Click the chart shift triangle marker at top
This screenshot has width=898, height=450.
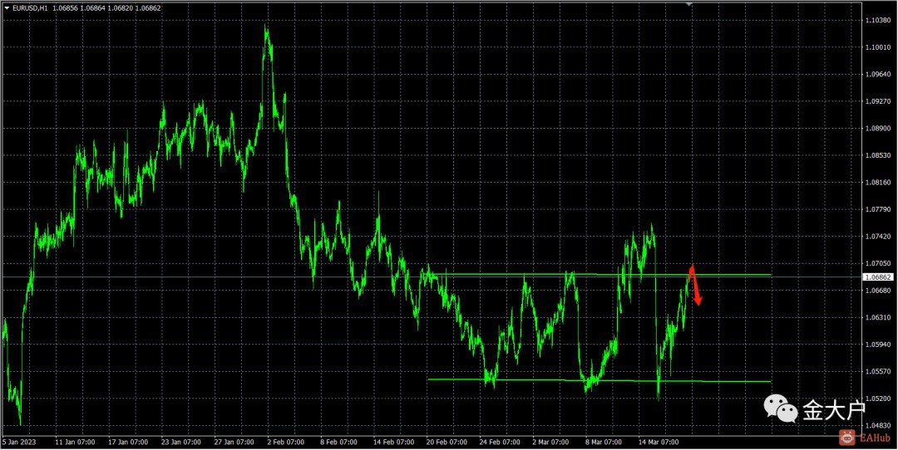(x=689, y=4)
